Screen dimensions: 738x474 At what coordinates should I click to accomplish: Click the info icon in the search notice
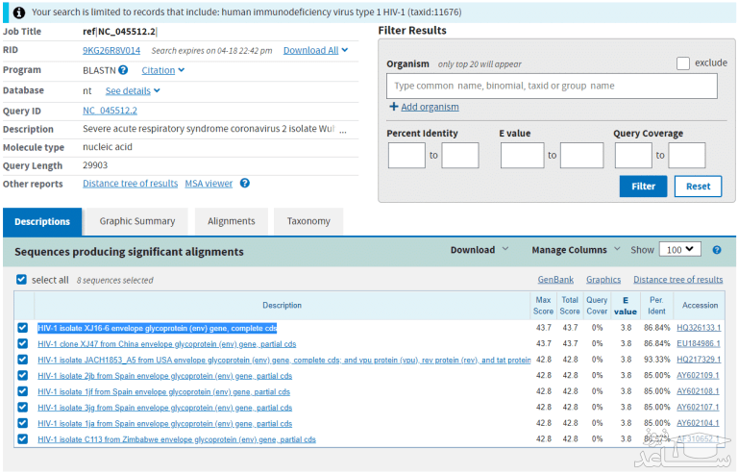click(19, 12)
